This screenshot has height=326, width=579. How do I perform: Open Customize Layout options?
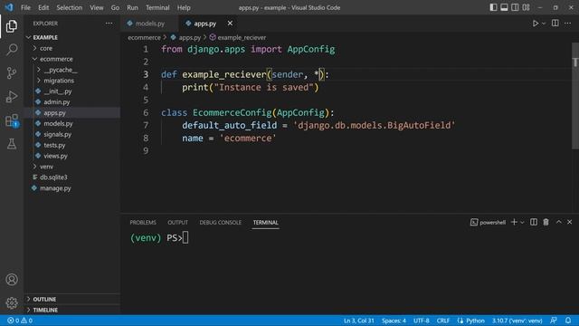pyautogui.click(x=526, y=7)
